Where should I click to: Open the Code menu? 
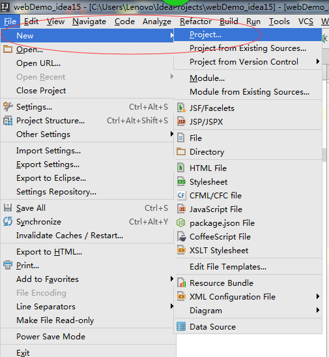pos(124,22)
